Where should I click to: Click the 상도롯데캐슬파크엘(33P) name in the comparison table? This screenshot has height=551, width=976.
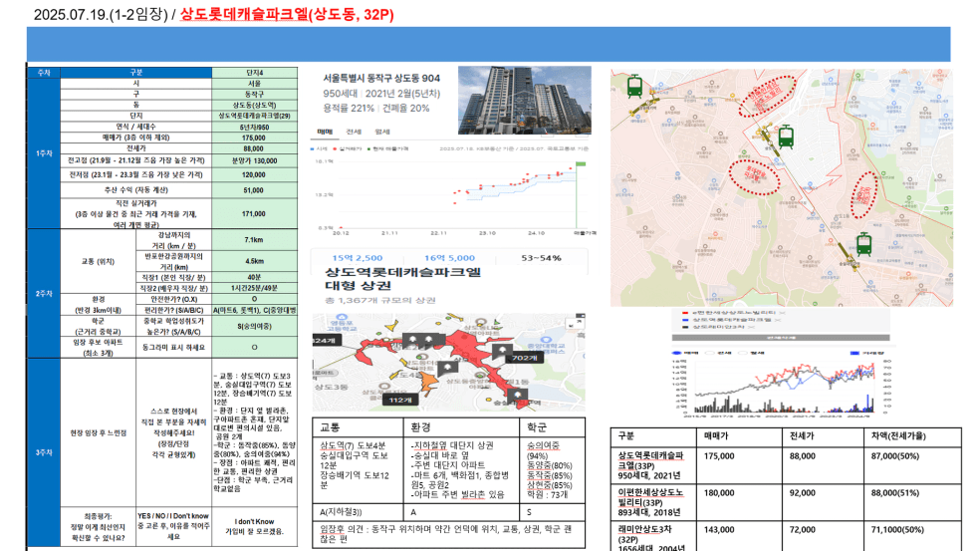pos(650,460)
